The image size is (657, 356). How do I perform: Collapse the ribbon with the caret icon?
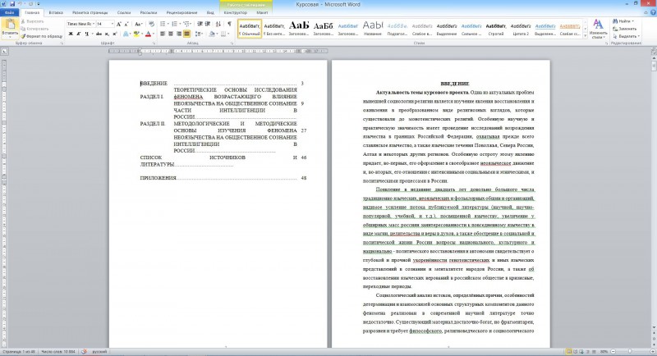pyautogui.click(x=646, y=12)
